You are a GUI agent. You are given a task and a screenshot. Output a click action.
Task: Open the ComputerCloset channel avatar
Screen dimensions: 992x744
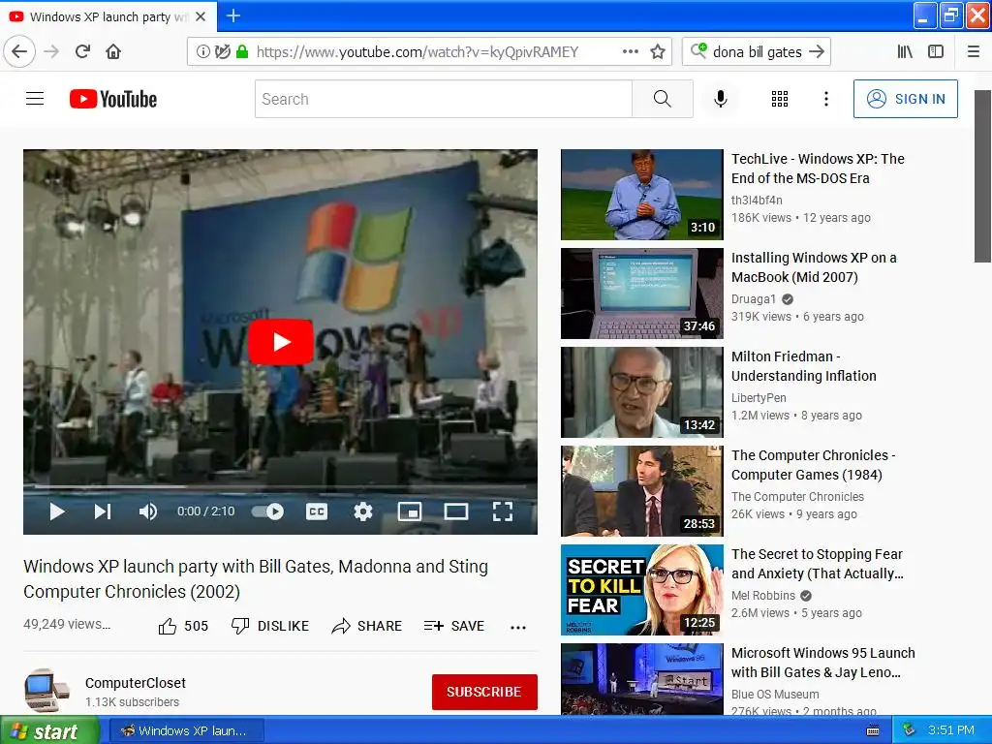click(x=46, y=692)
